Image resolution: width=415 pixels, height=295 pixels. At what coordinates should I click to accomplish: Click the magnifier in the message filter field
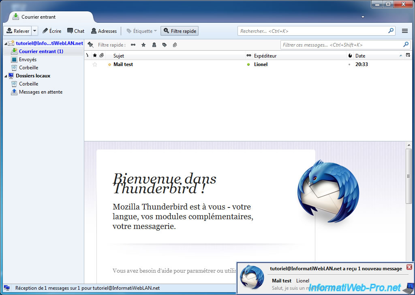(406, 45)
